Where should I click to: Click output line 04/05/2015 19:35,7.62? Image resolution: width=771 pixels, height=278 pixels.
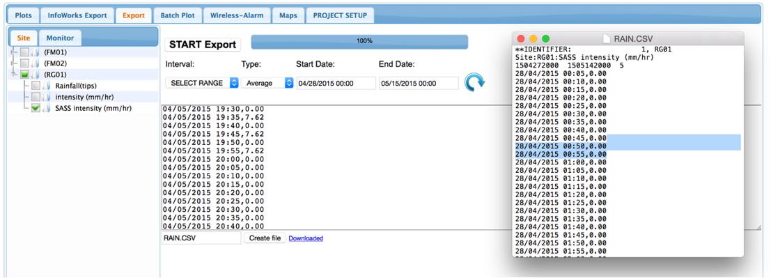pos(213,117)
